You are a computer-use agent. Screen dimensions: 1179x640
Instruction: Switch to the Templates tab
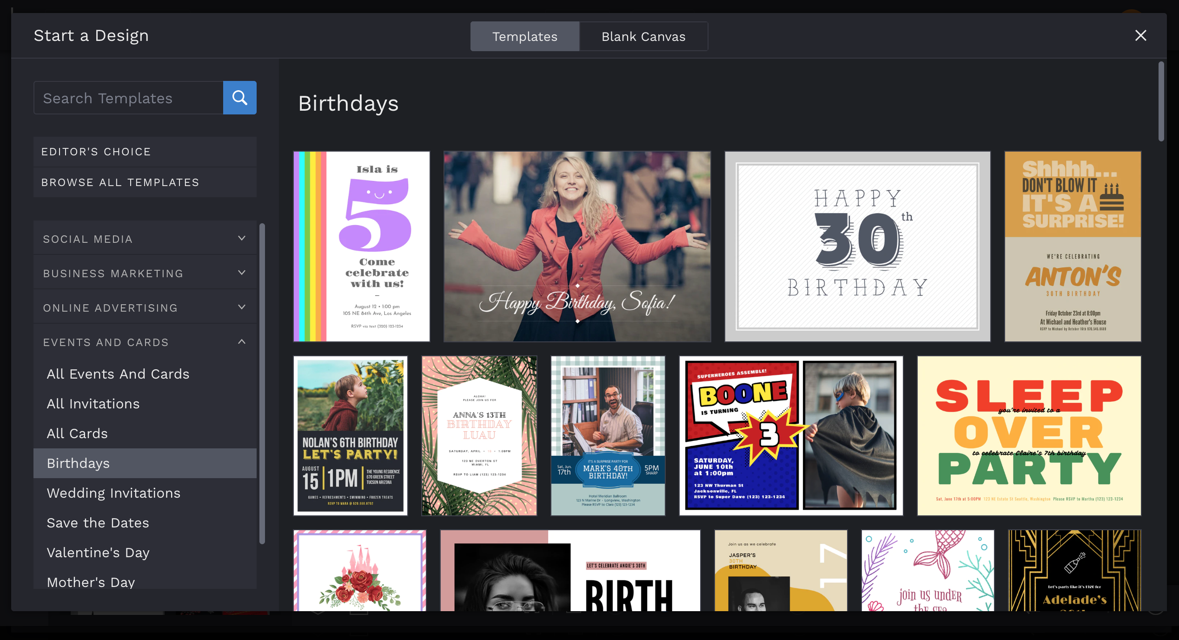(x=525, y=36)
